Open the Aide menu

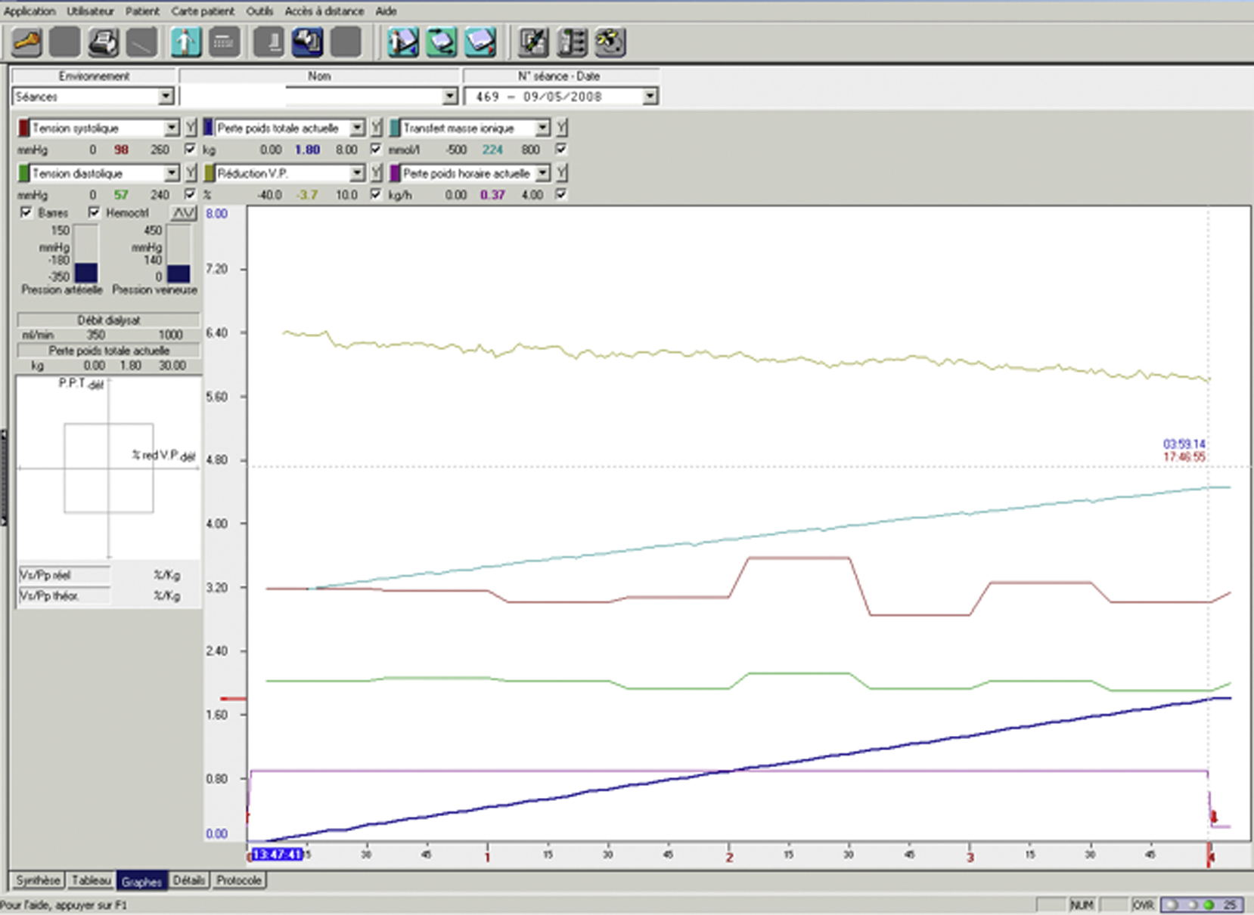click(386, 11)
